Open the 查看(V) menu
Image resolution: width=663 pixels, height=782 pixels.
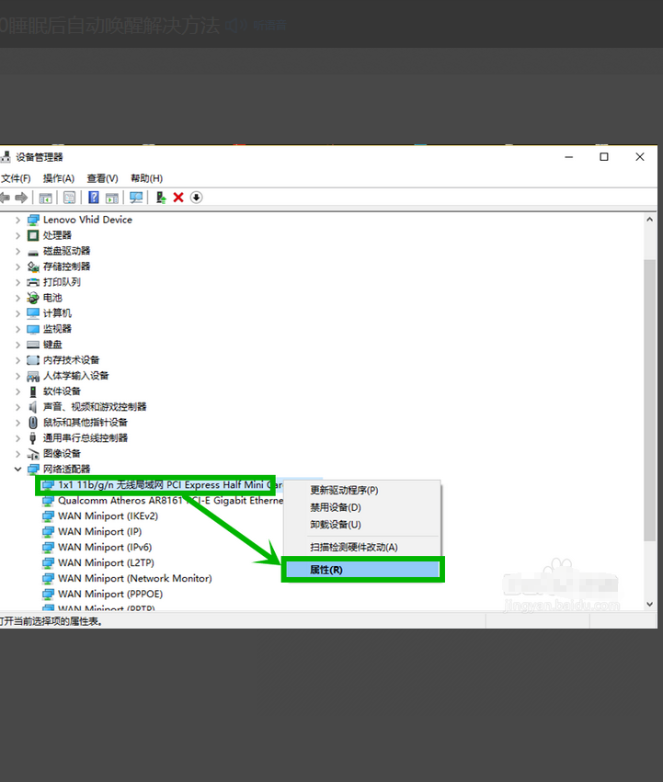coord(102,178)
